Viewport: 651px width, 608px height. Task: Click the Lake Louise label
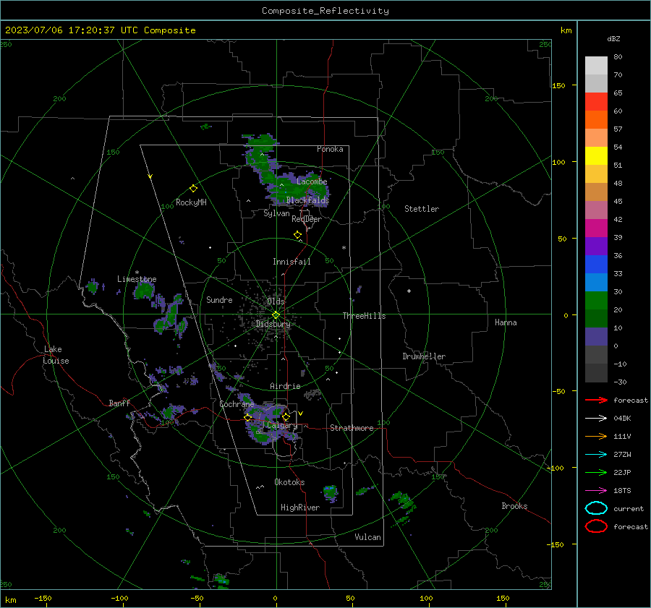[56, 355]
